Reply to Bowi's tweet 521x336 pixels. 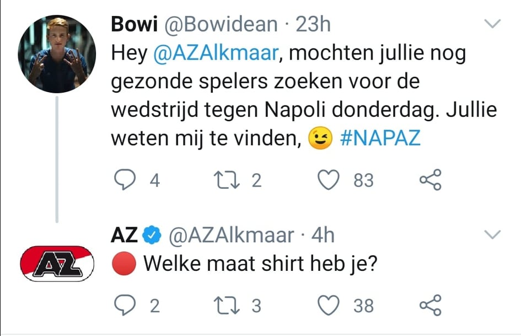pos(125,180)
